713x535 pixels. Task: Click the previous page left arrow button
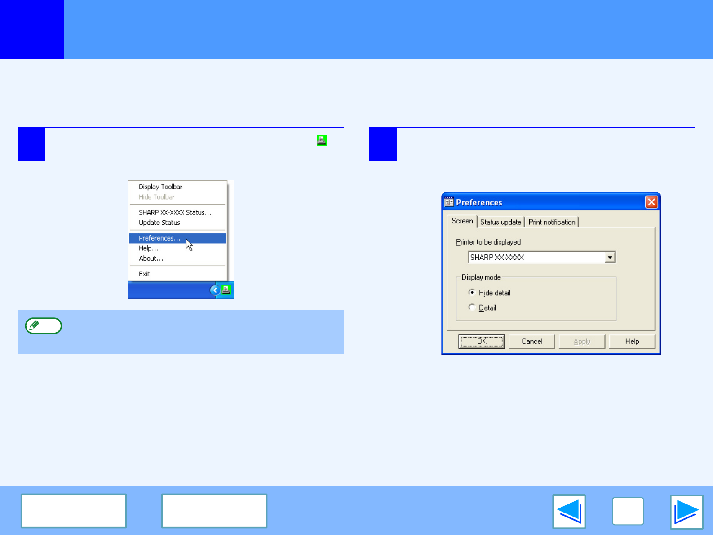tap(569, 512)
